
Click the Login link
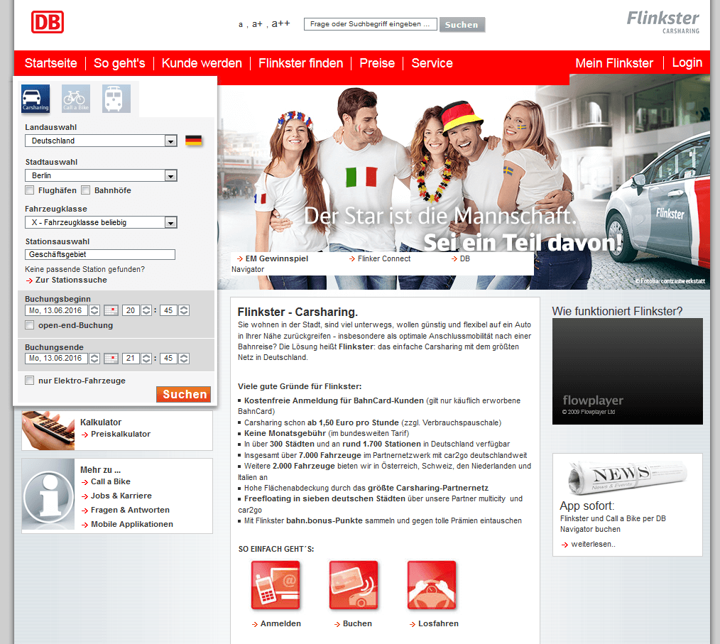(x=687, y=63)
